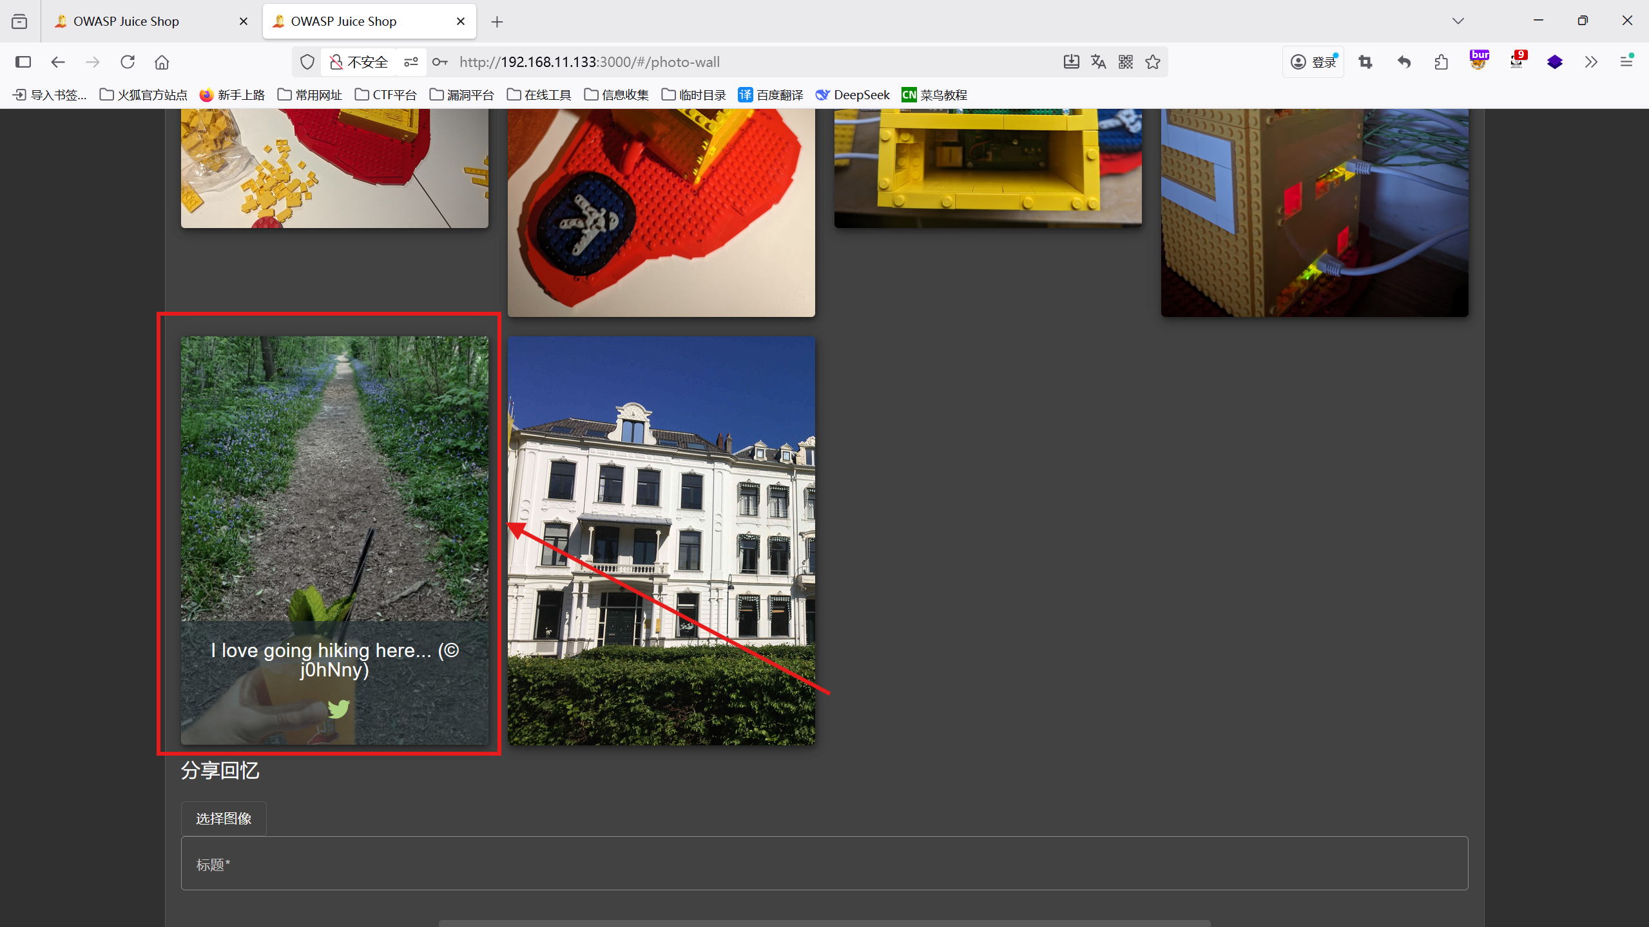Open the home page icon

(x=162, y=62)
